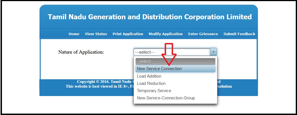This screenshot has height=115, width=298.
Task: Click the Tamil Nadu Generation header title
Action: click(150, 17)
